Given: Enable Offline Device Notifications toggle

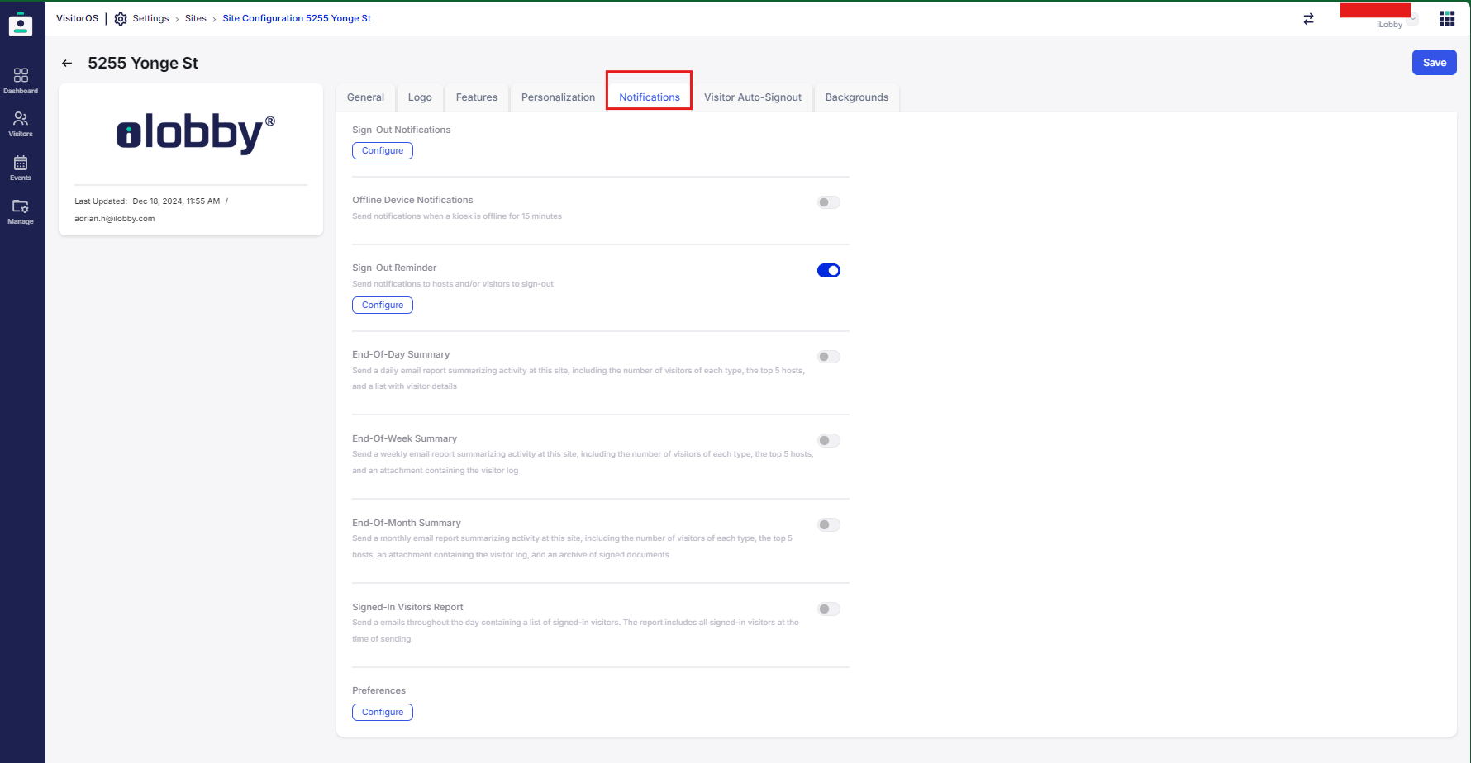Looking at the screenshot, I should 828,202.
